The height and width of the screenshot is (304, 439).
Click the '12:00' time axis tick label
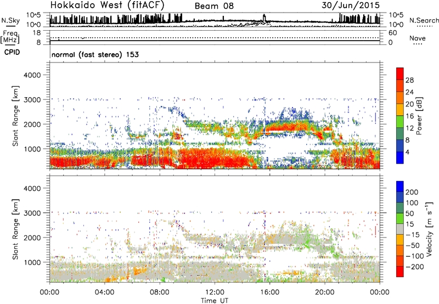215,292
